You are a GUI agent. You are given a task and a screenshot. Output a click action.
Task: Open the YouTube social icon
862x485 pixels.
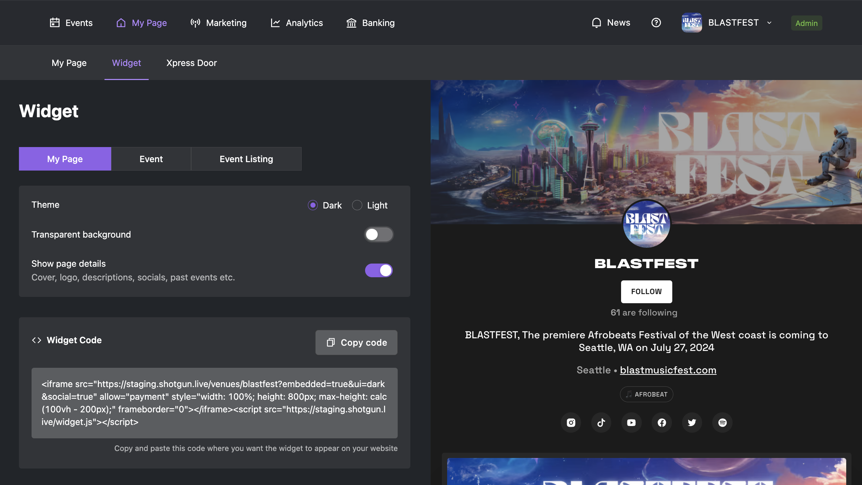(631, 423)
